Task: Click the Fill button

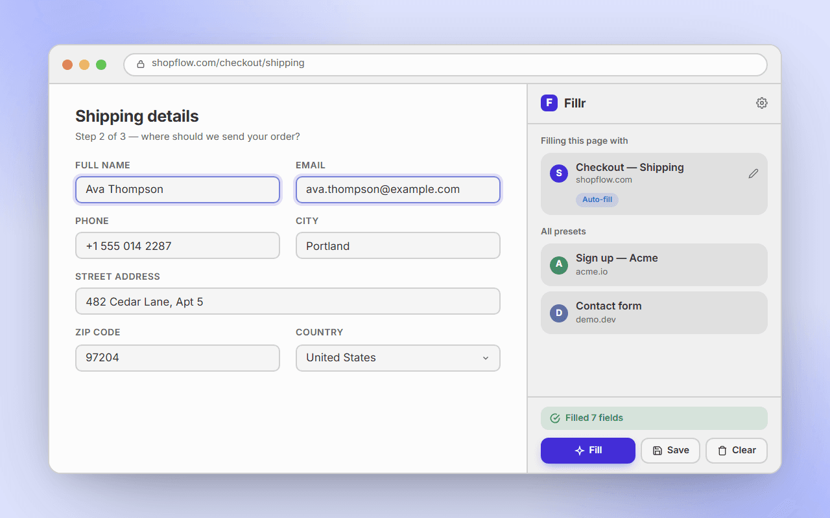Action: [x=588, y=451]
